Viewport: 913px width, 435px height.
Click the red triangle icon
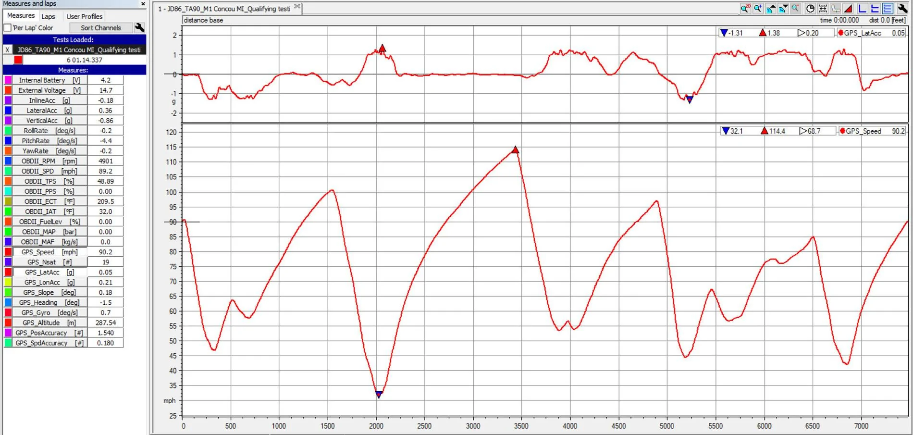coord(848,9)
